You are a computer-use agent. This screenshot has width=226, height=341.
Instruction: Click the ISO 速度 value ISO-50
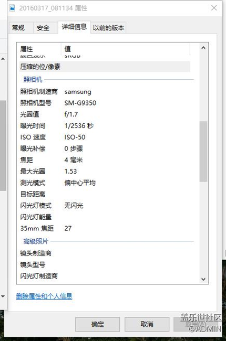(75, 137)
